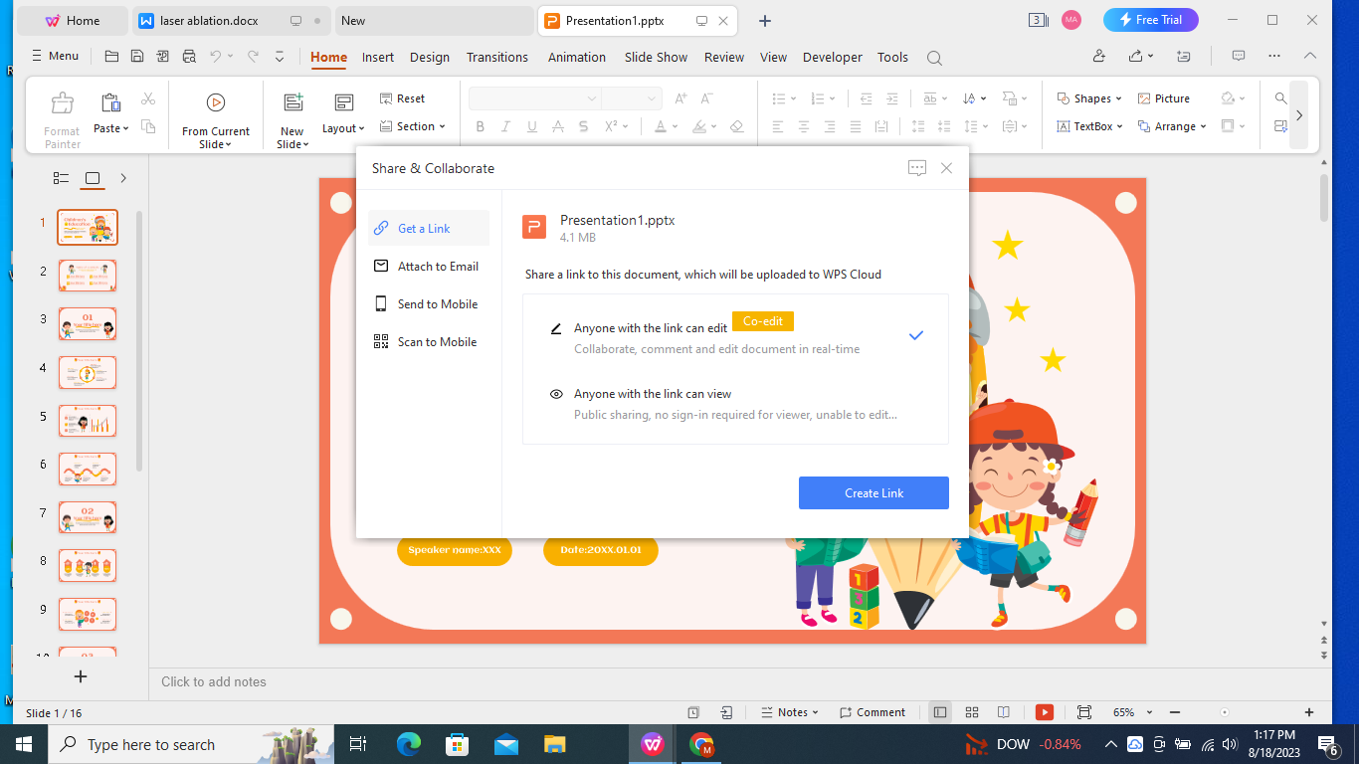Start slideshow From Current Slide

click(216, 115)
